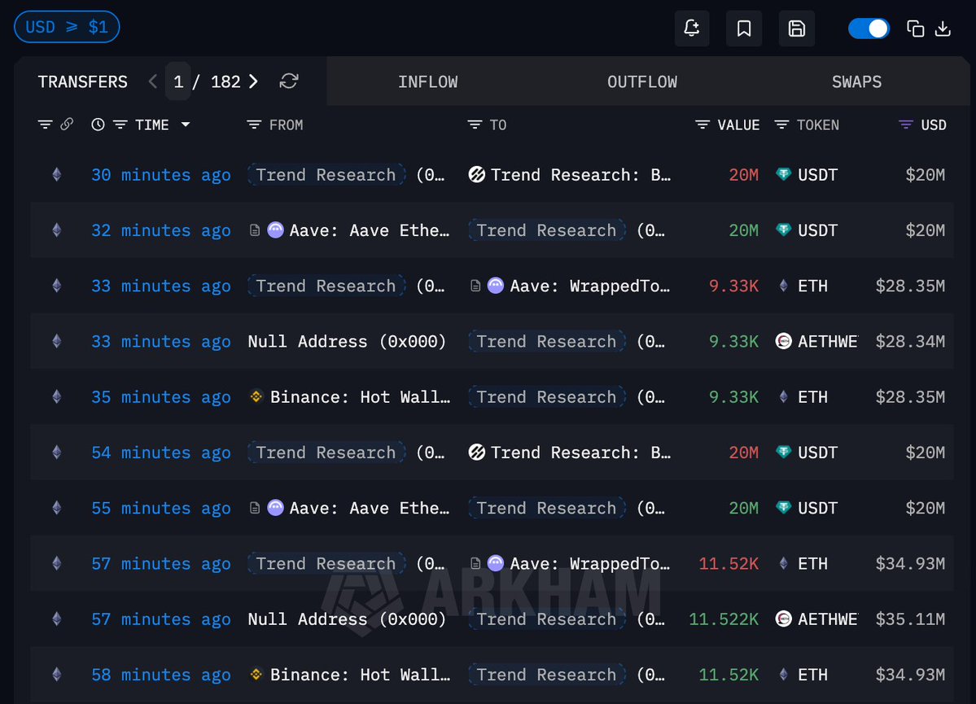Go to next transfers page

253,81
